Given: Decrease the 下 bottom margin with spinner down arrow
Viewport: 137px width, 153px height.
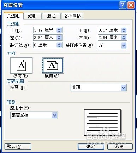Looking at the screenshot, I should pos(124,32).
